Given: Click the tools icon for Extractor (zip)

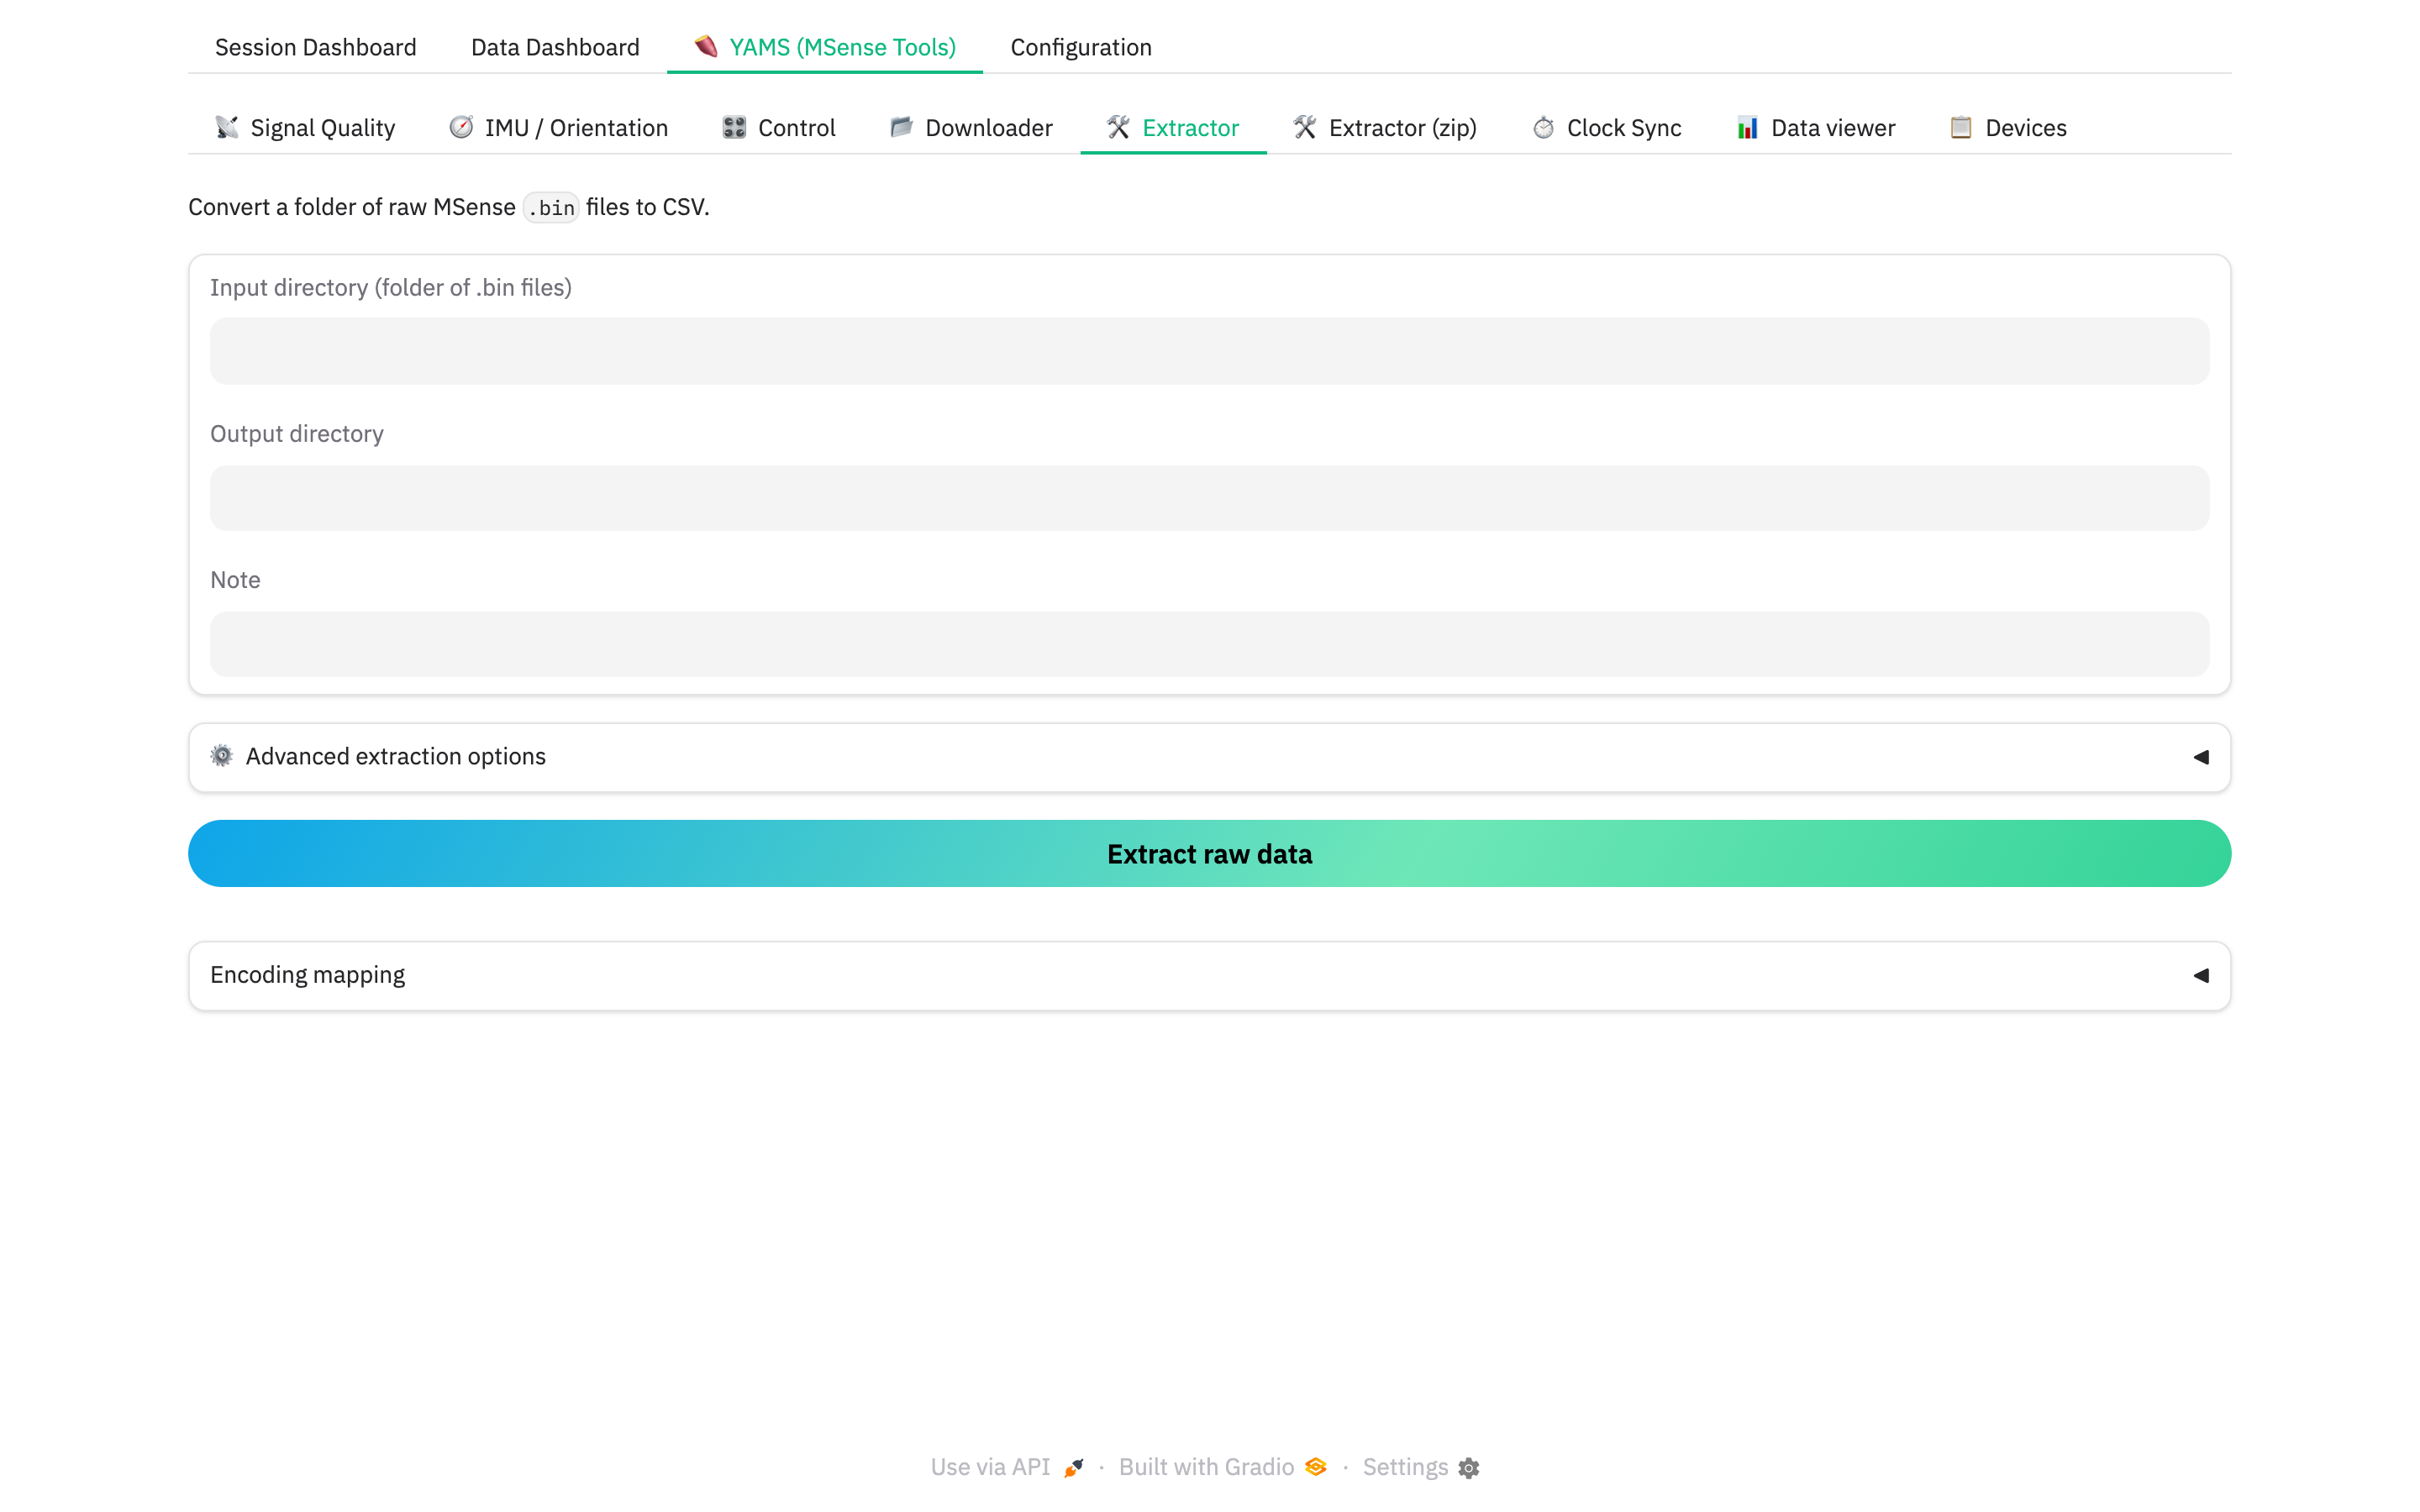Looking at the screenshot, I should coord(1305,127).
